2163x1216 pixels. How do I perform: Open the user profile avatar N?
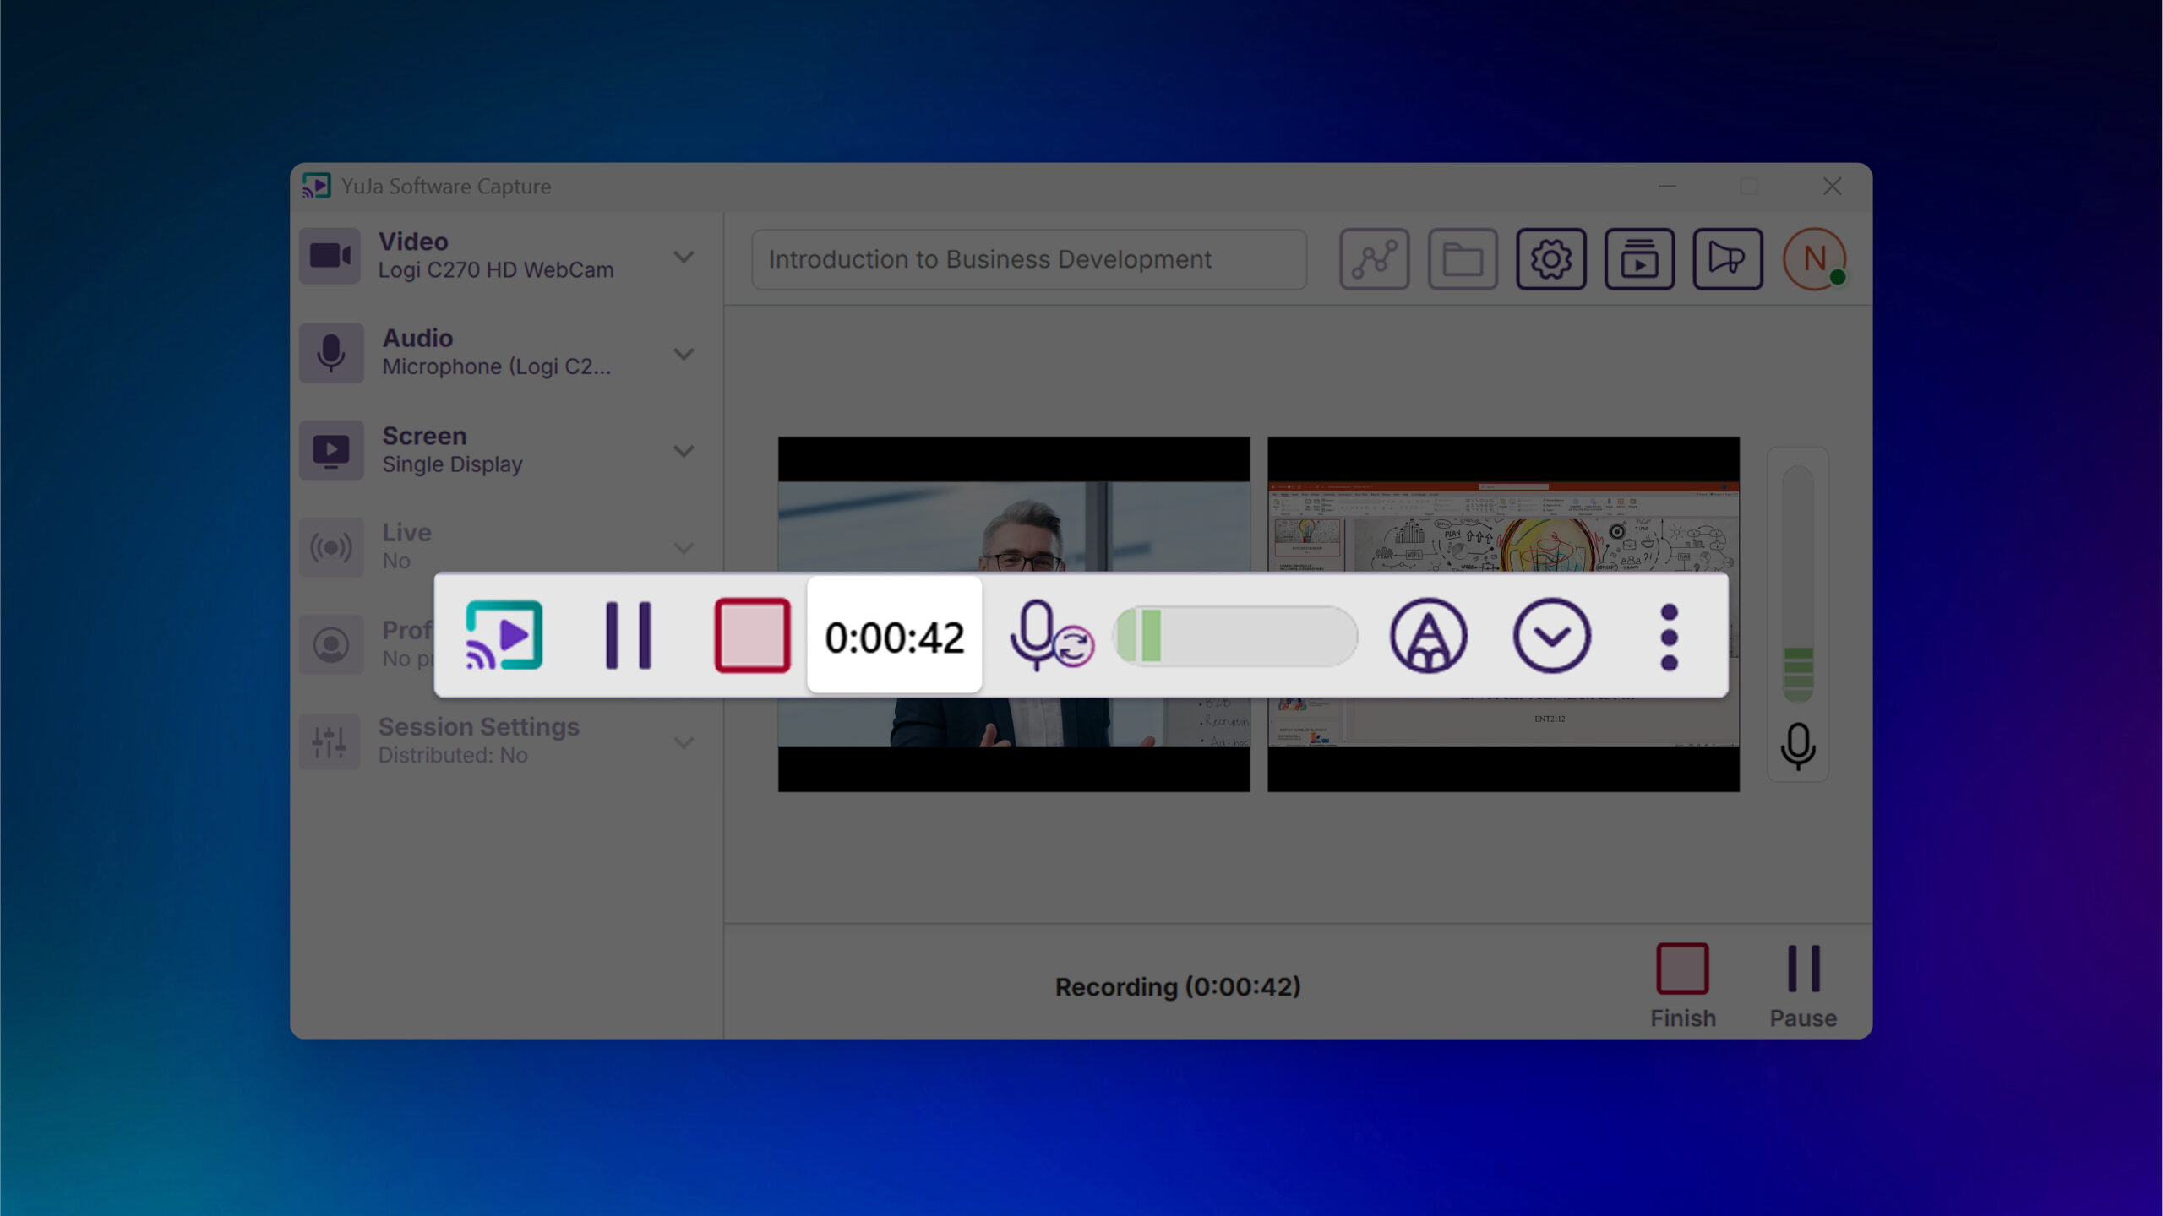1814,258
